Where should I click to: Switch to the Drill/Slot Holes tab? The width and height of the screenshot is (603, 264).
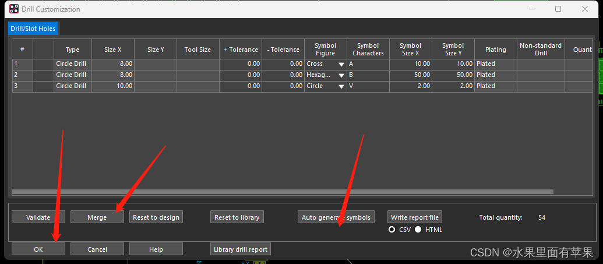(x=33, y=29)
